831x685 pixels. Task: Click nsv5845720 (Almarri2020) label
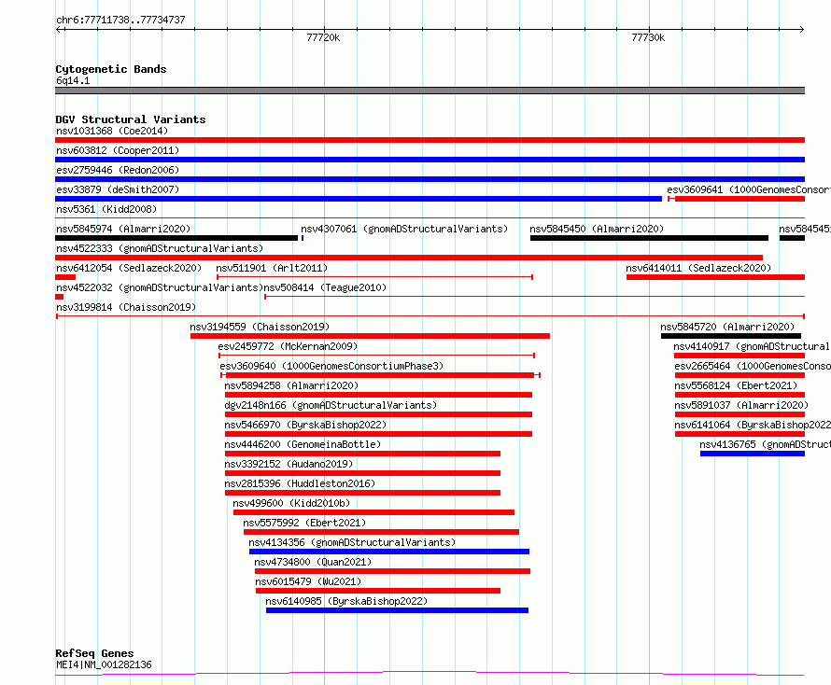click(727, 327)
